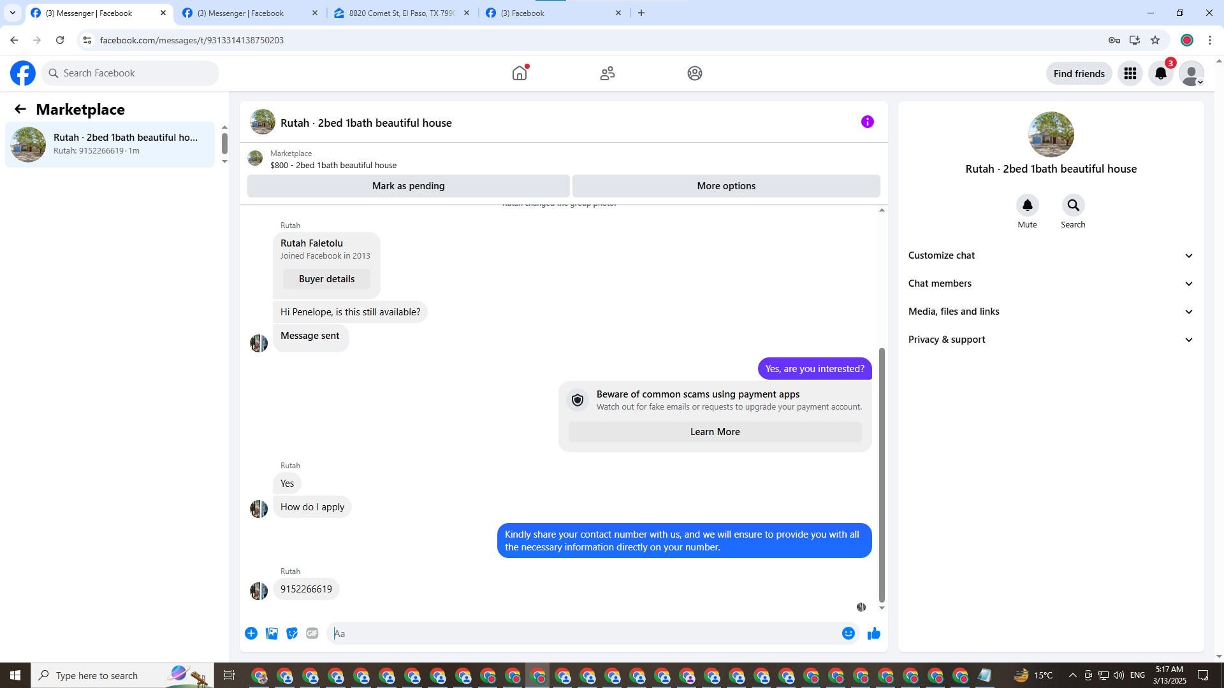The height and width of the screenshot is (688, 1224).
Task: Open more actions plus icon in composer
Action: 251,633
